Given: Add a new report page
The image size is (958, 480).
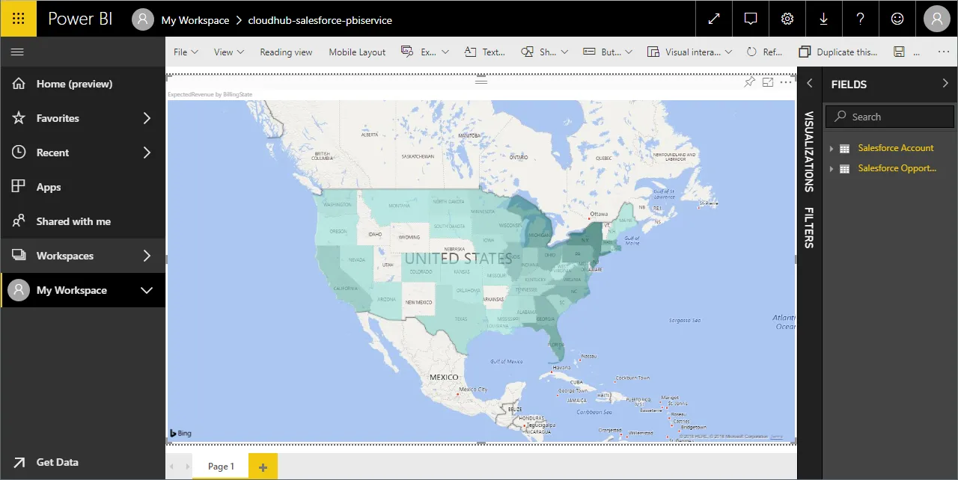Looking at the screenshot, I should point(263,467).
